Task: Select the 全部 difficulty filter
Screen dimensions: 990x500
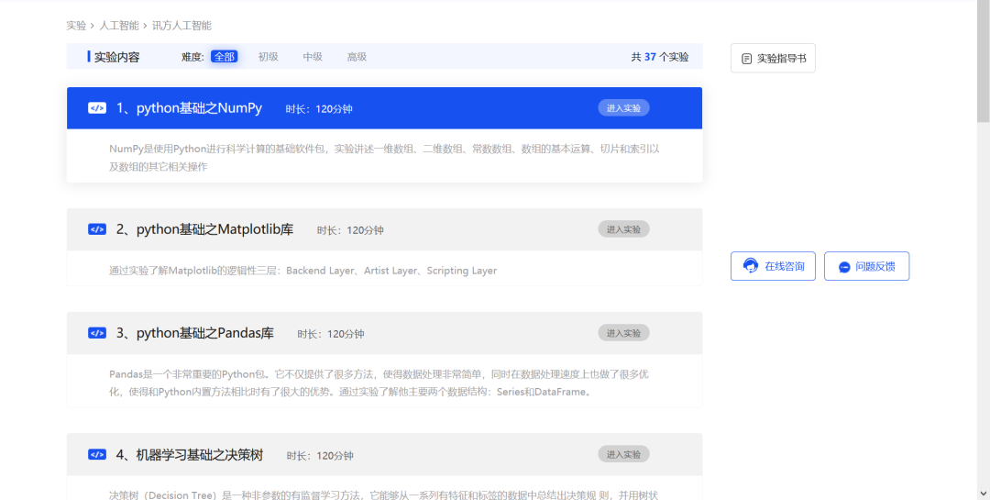Action: [x=224, y=57]
